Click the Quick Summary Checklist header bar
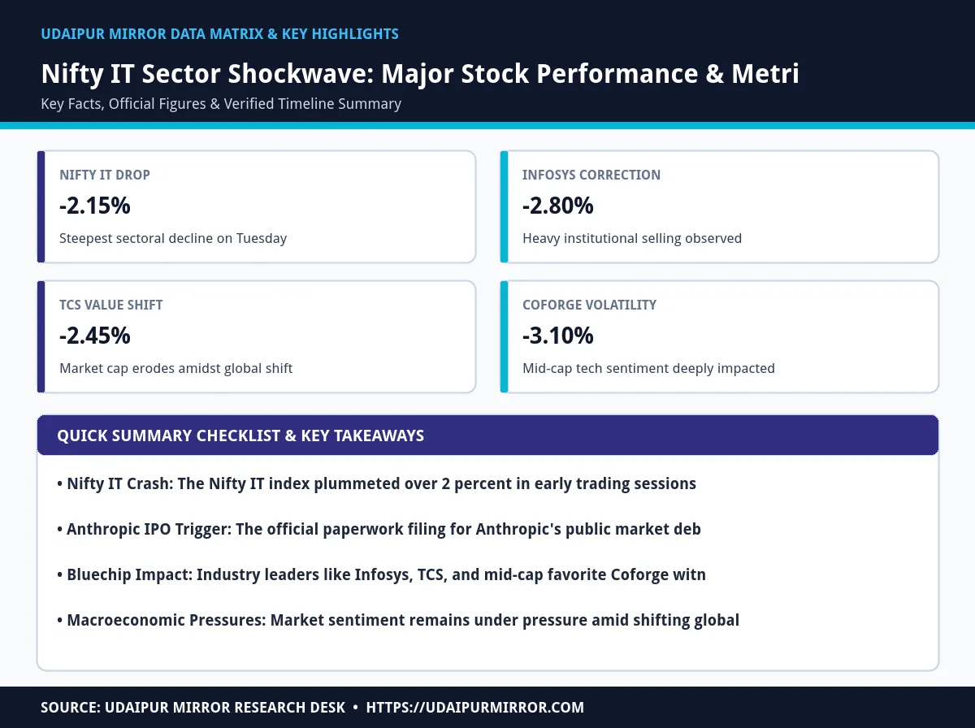Screen dimensions: 975x728 point(487,435)
